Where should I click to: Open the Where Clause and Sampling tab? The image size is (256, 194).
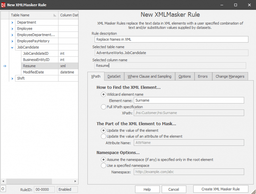149,77
